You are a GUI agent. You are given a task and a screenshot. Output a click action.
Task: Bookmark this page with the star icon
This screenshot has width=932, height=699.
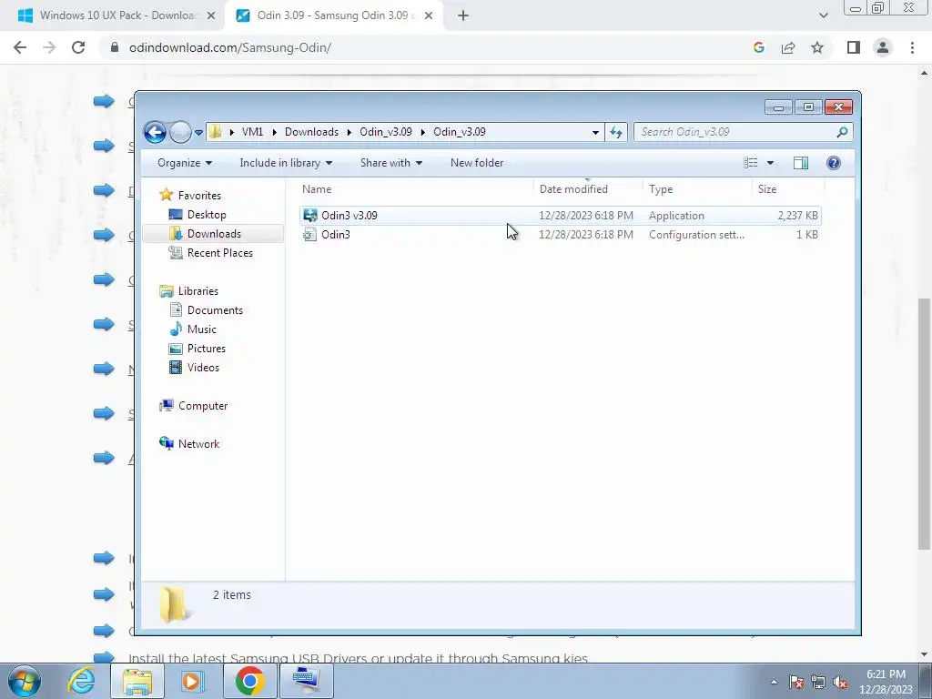pyautogui.click(x=817, y=47)
